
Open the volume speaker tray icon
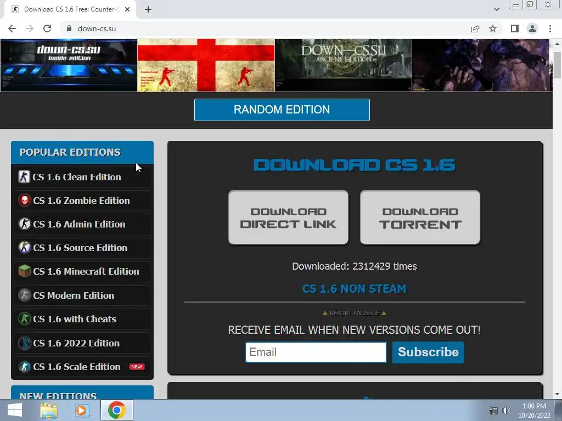(507, 411)
